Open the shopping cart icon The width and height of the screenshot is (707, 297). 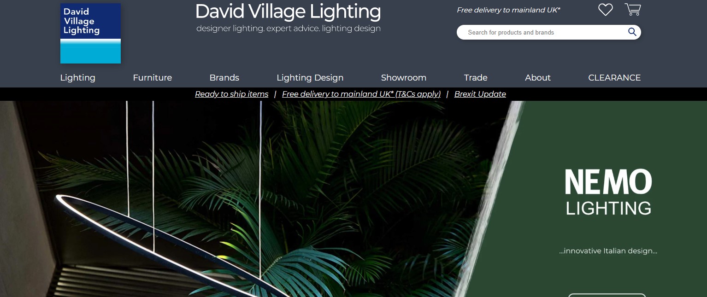pyautogui.click(x=633, y=9)
